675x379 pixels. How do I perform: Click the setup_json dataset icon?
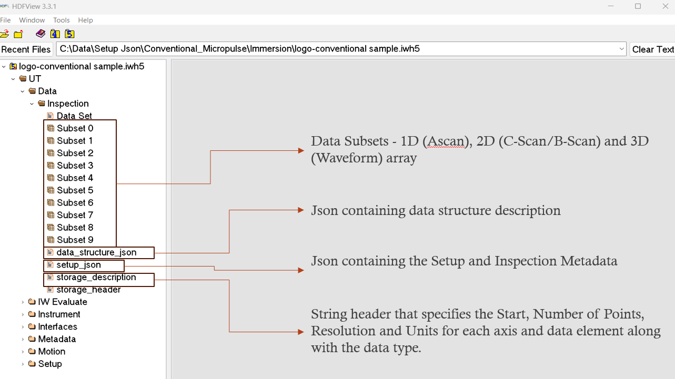(x=51, y=264)
